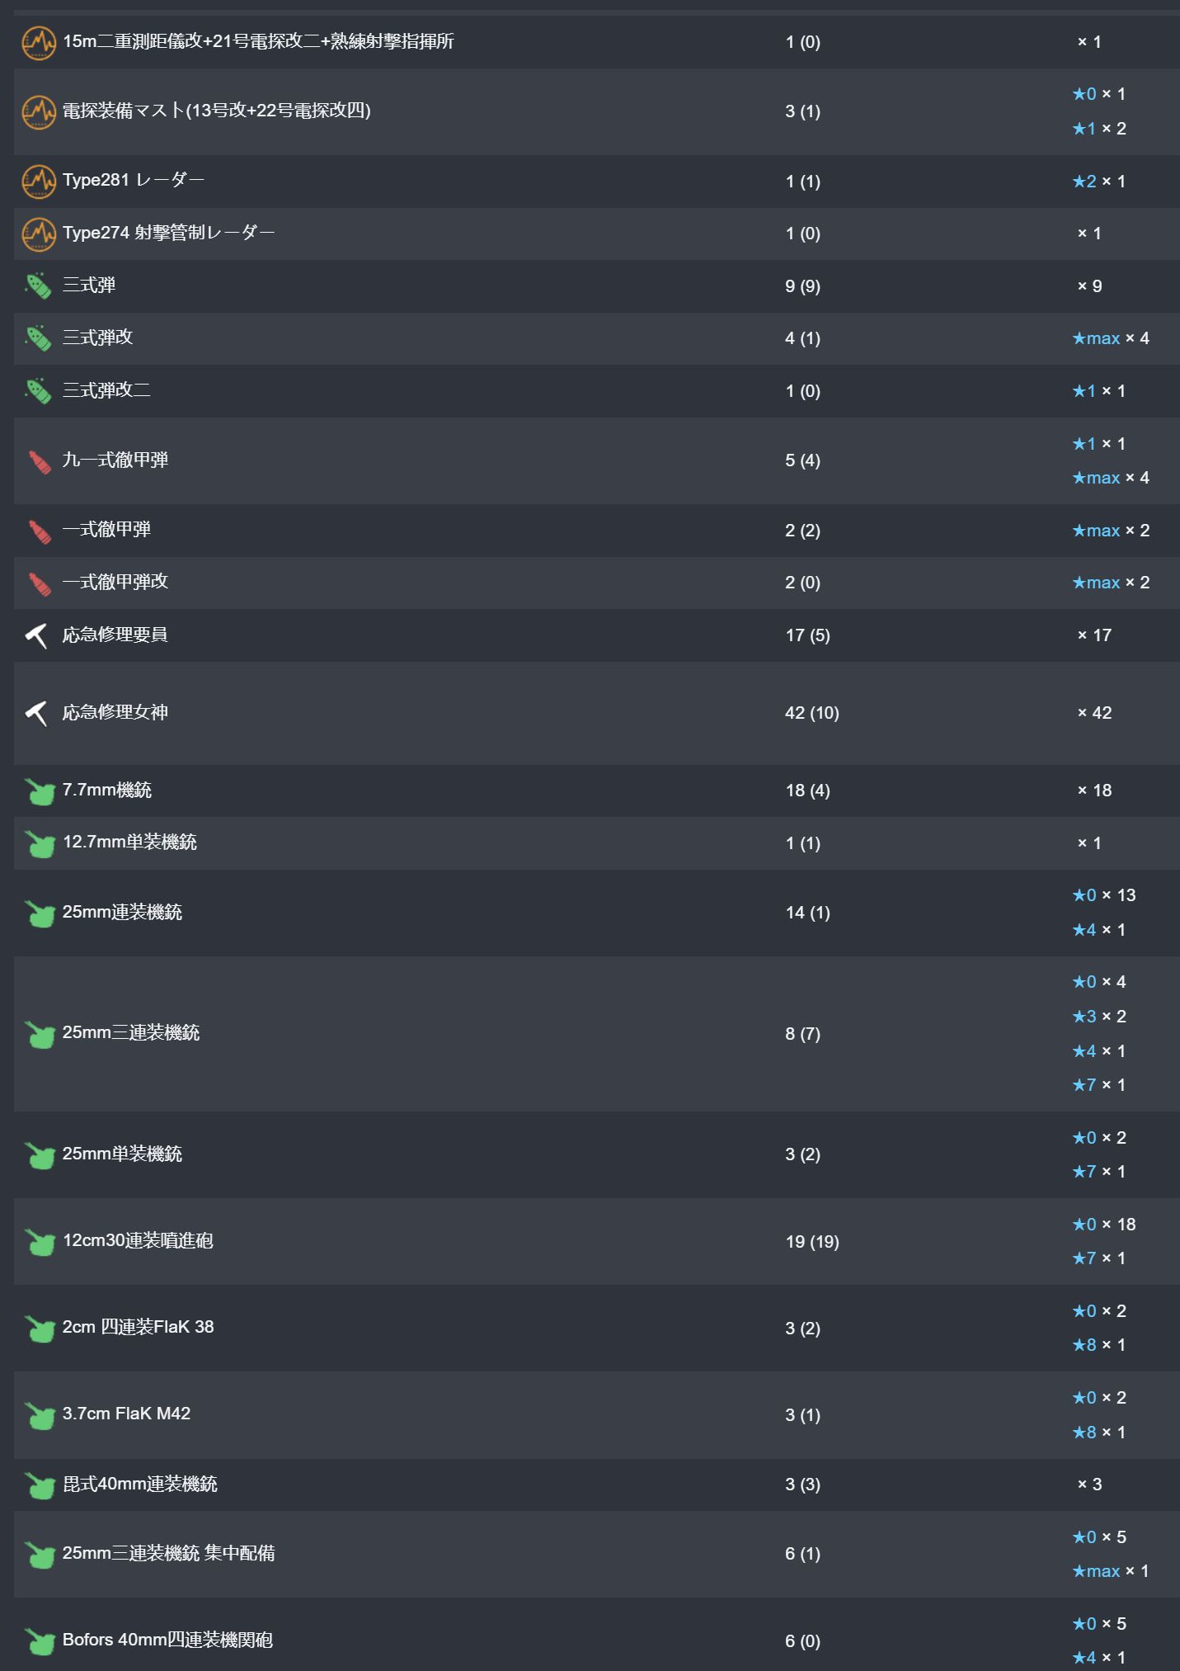The width and height of the screenshot is (1180, 1671).
Task: Click the repair hammer icon beside 応急修理女神
Action: tap(36, 713)
